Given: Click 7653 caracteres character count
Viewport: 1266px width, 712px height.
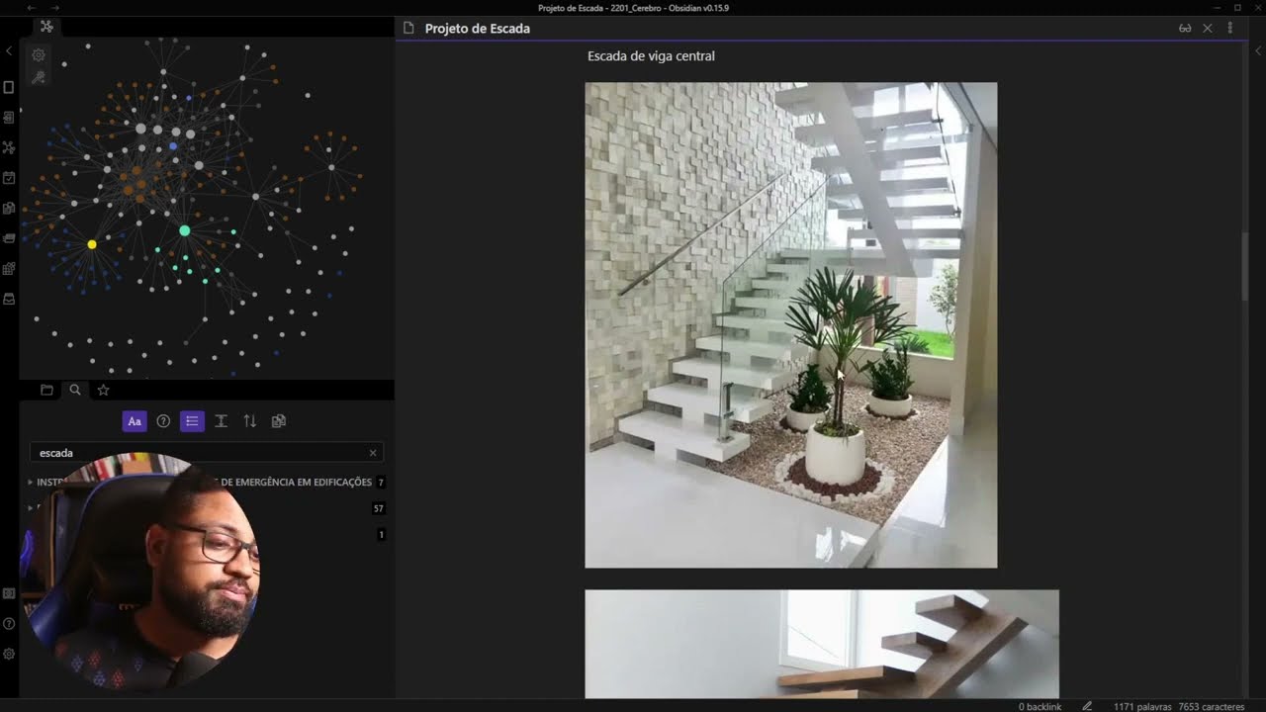Looking at the screenshot, I should pyautogui.click(x=1212, y=706).
